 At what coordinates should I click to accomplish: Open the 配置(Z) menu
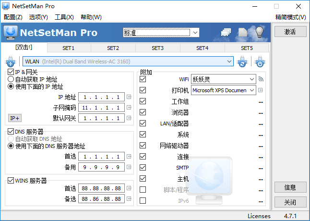coord(13,17)
